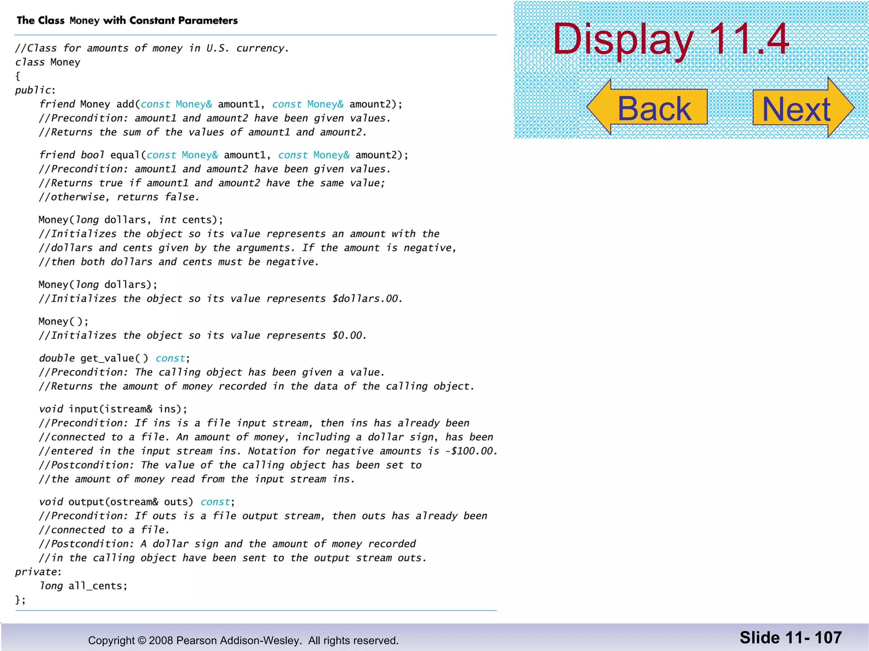Click the 'private:' access specifier
This screenshot has height=651, width=869.
39,572
